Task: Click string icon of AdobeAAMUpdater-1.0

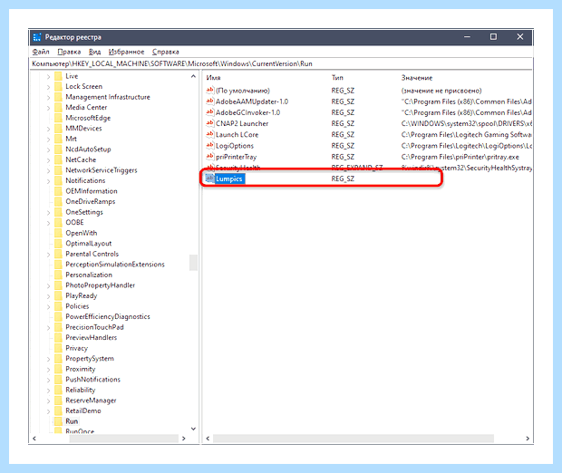Action: (x=210, y=101)
